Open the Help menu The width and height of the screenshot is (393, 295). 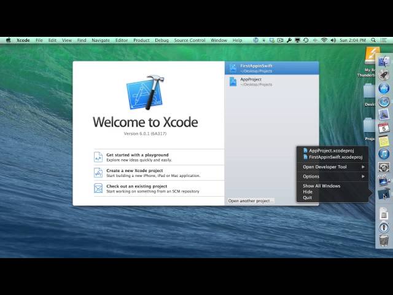[238, 40]
